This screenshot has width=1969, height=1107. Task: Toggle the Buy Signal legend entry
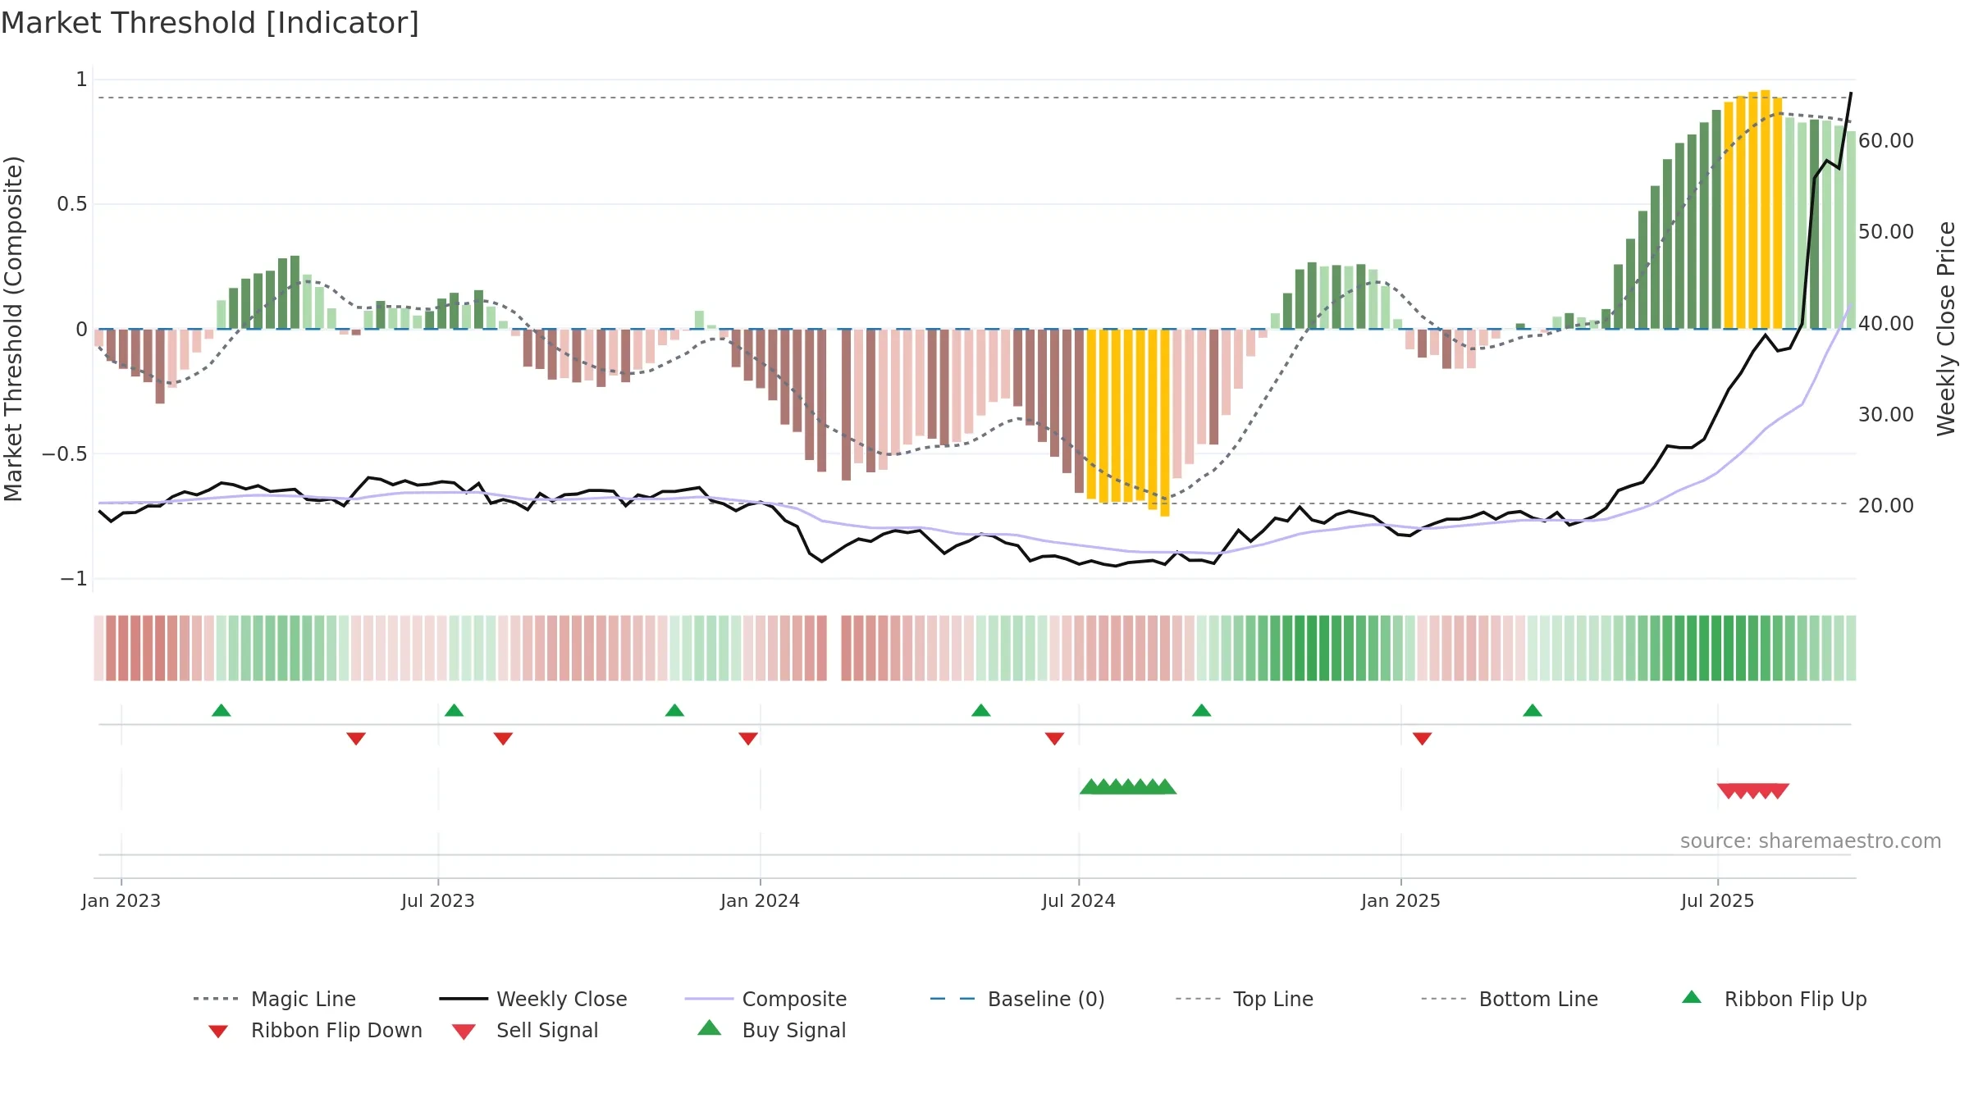click(771, 1031)
